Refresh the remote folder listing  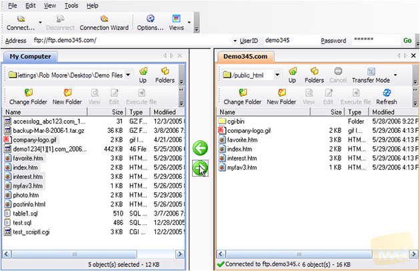point(385,97)
